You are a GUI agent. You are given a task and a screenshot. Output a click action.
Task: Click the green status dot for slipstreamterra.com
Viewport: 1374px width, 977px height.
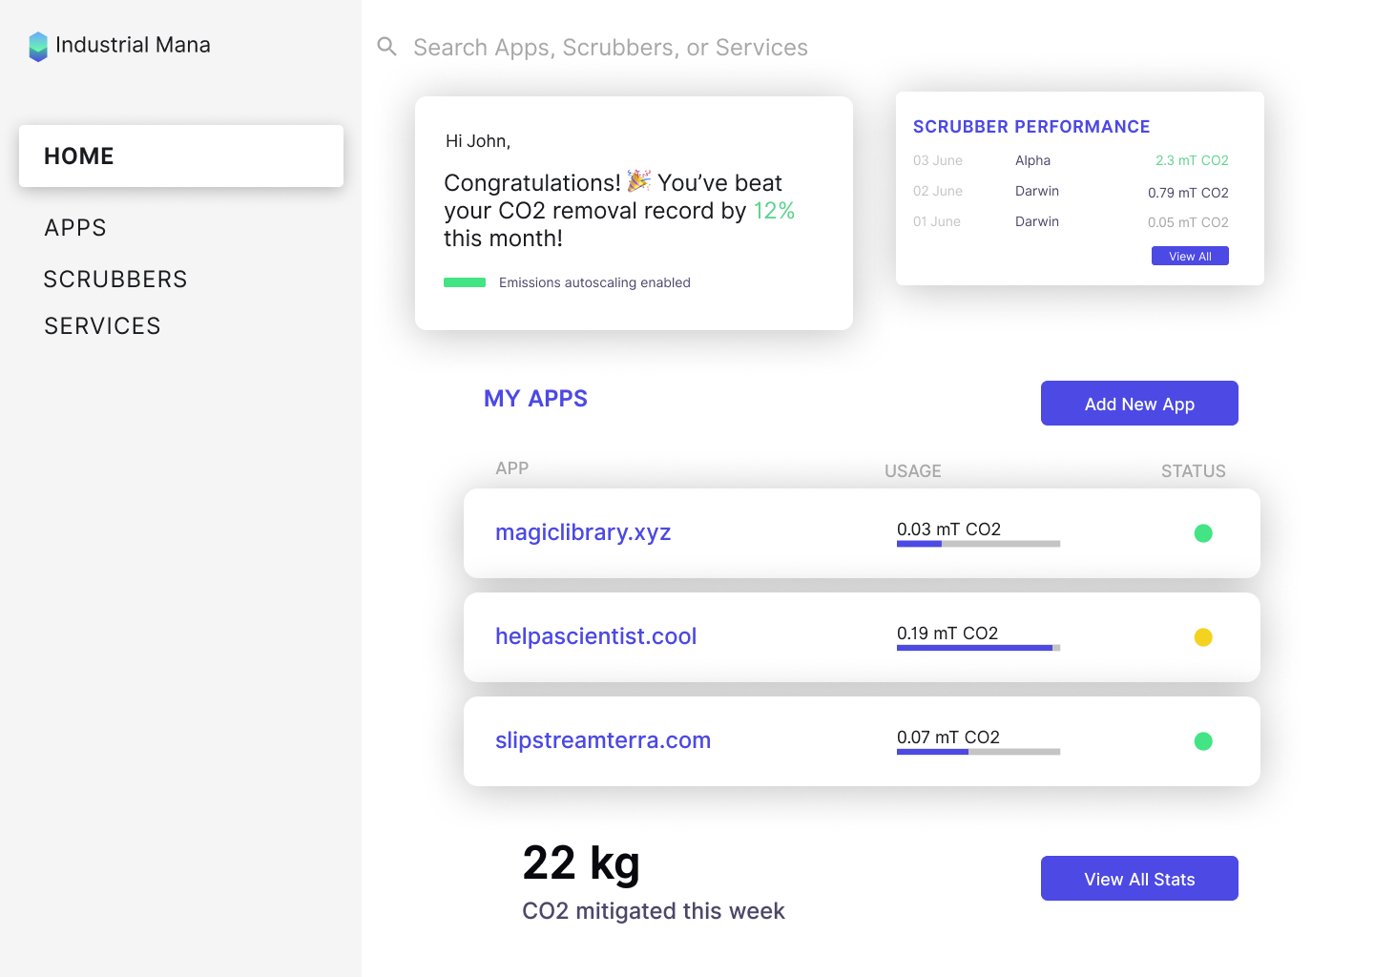[x=1203, y=741]
